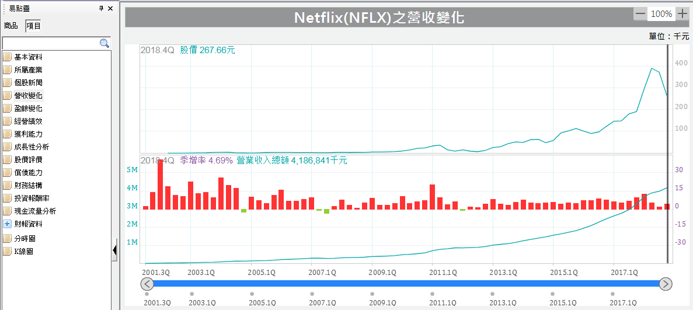The width and height of the screenshot is (693, 310).
Task: Click the right arrow of the timeline scrollbar
Action: click(666, 284)
